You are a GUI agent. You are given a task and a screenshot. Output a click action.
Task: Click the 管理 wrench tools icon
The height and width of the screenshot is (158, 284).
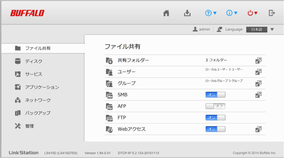pos(18,126)
